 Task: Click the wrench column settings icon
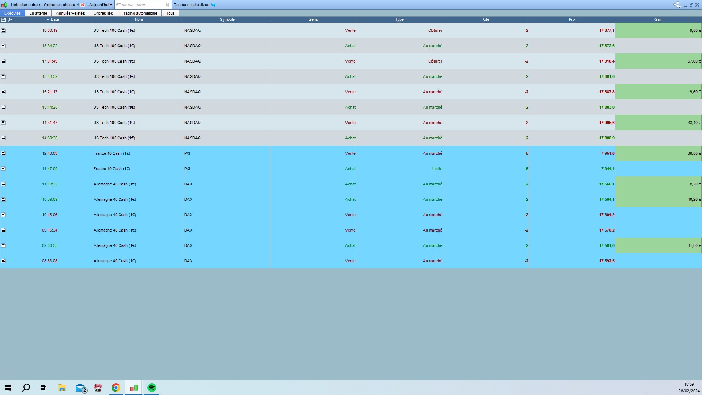click(10, 20)
